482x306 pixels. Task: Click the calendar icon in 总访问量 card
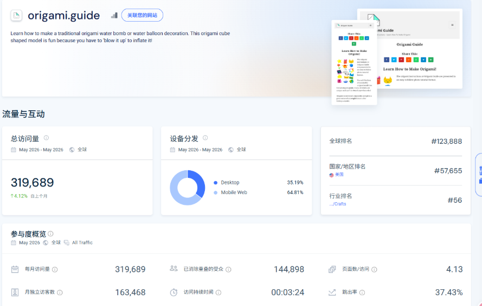(x=14, y=150)
